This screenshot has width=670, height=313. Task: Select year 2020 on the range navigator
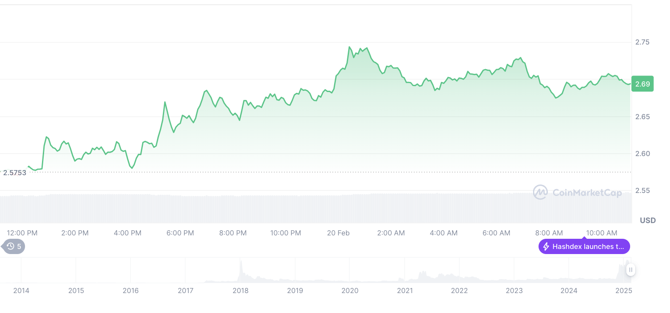(x=350, y=291)
